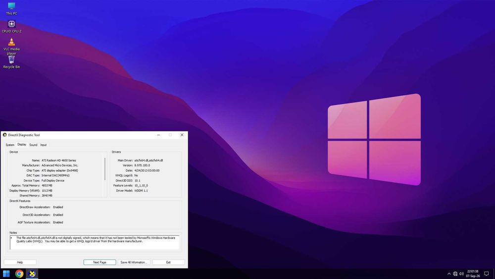Image resolution: width=495 pixels, height=279 pixels.
Task: Open the taskbar clock and date
Action: click(473, 274)
